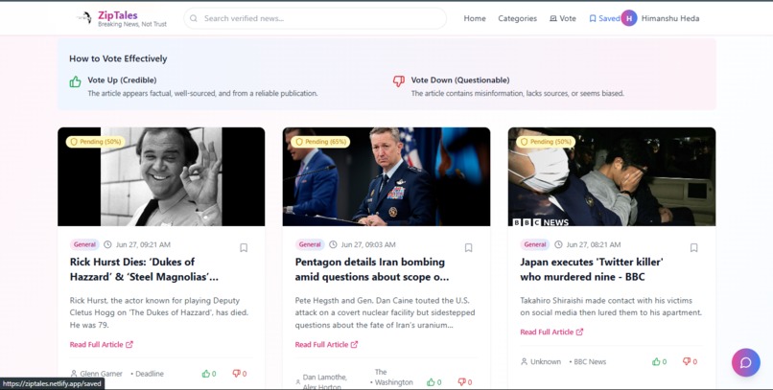Click Vote Down (Questionable) label
The height and width of the screenshot is (390, 773).
coord(460,80)
